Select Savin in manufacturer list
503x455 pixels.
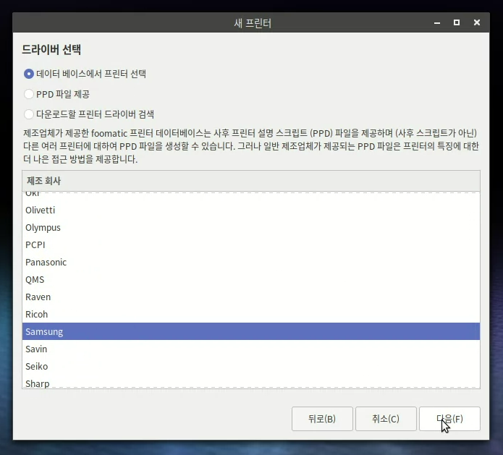coord(251,349)
